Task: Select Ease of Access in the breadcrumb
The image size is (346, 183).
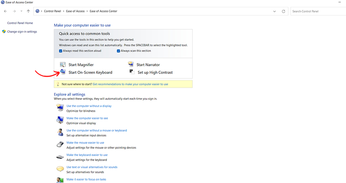Action: click(x=75, y=11)
